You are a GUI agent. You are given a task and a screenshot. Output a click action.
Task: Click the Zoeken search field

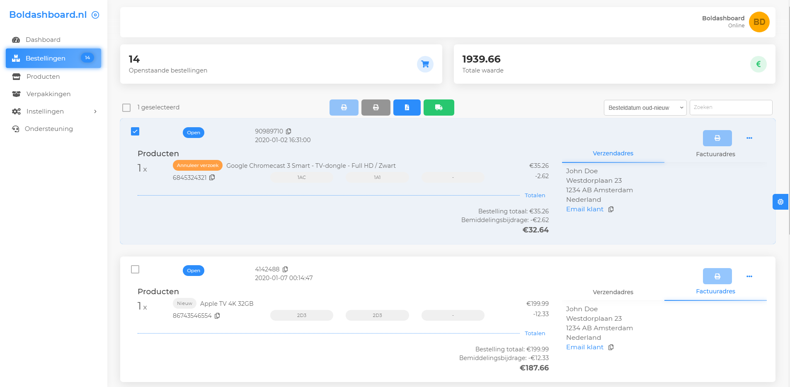point(730,107)
